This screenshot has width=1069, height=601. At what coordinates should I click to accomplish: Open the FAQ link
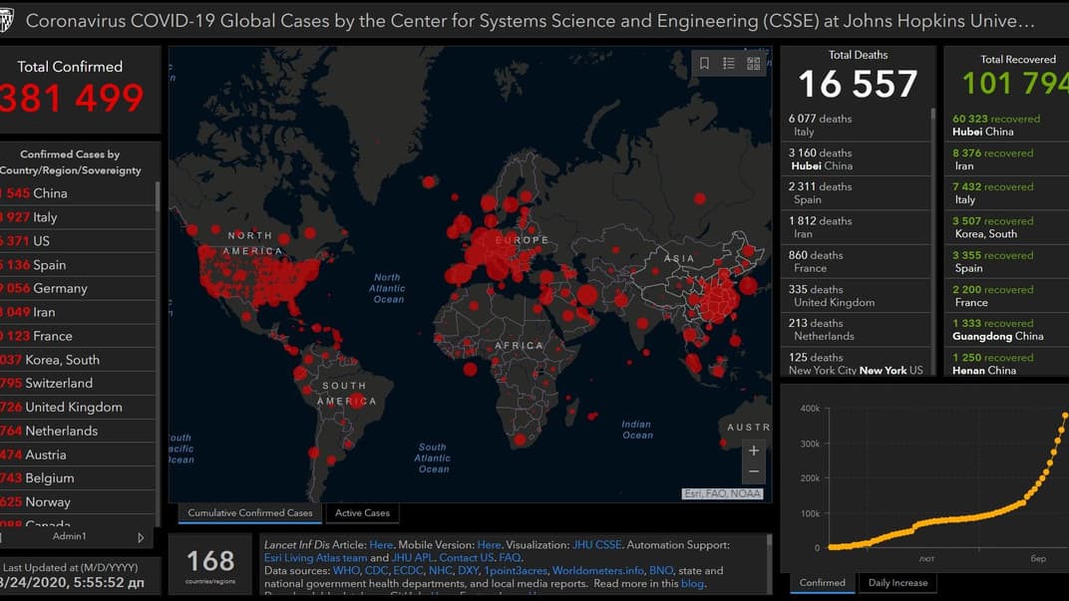pyautogui.click(x=510, y=557)
